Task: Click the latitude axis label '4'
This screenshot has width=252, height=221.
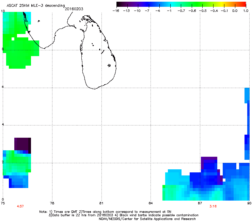Action: pyautogui.click(x=3, y=124)
